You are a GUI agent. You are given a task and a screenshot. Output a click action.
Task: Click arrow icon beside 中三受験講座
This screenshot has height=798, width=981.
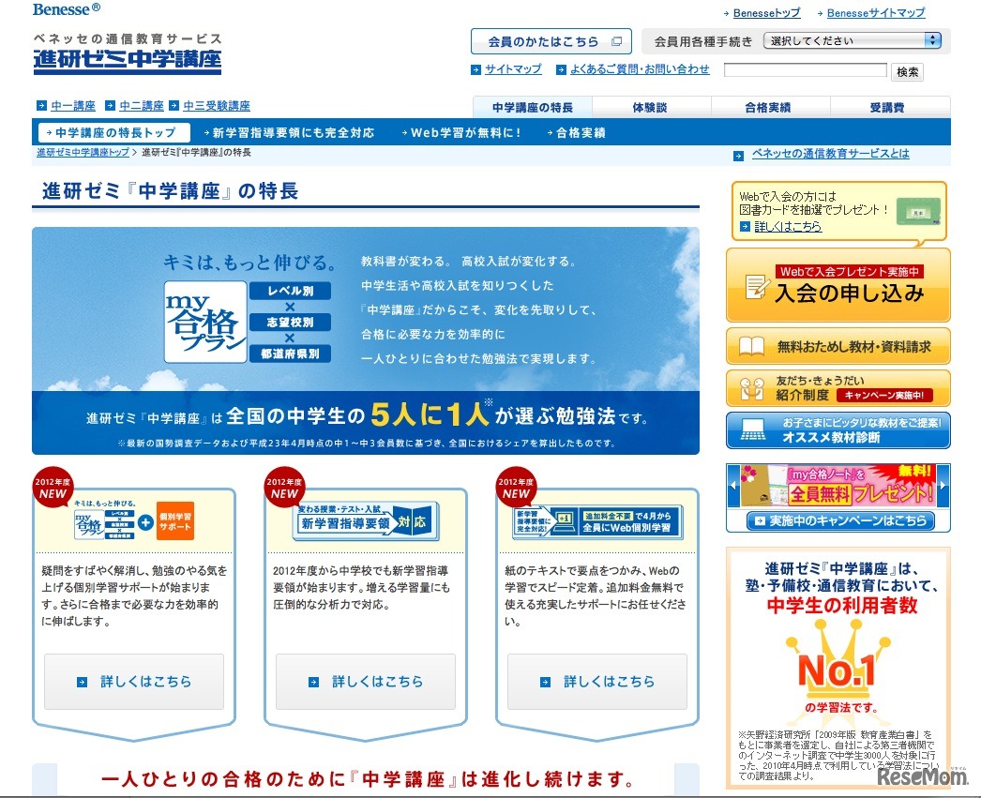tap(174, 106)
